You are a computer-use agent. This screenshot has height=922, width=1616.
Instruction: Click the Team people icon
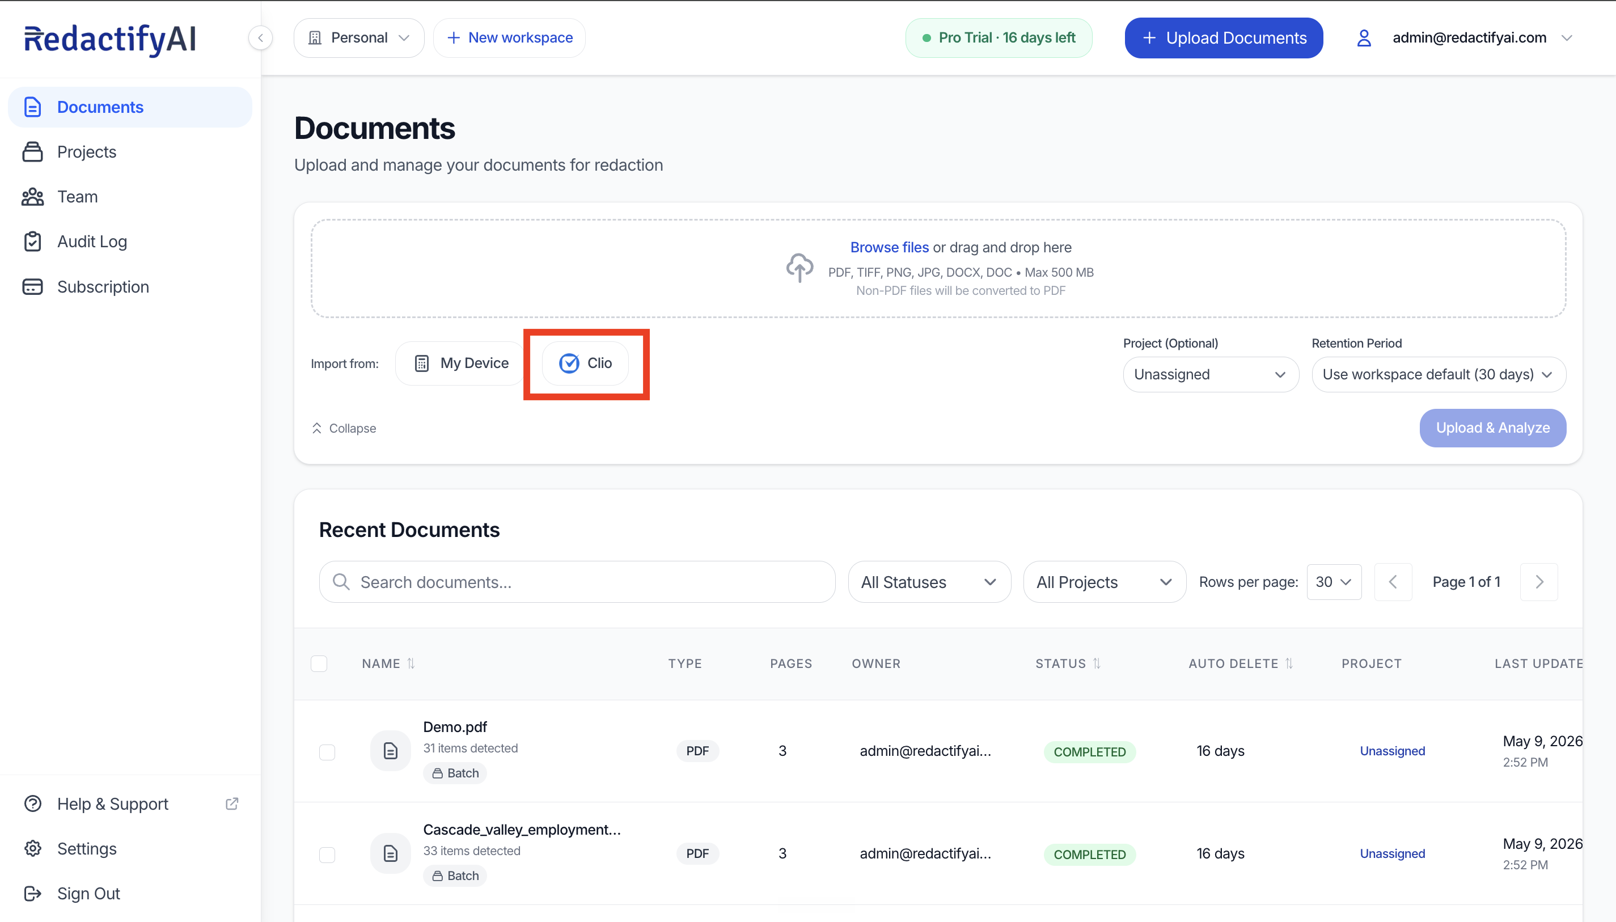click(x=32, y=197)
